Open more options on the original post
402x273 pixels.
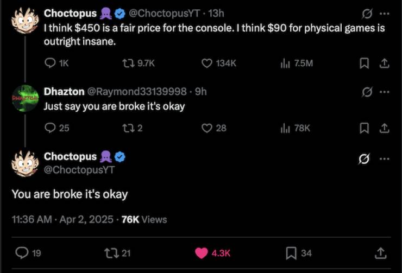click(x=384, y=14)
